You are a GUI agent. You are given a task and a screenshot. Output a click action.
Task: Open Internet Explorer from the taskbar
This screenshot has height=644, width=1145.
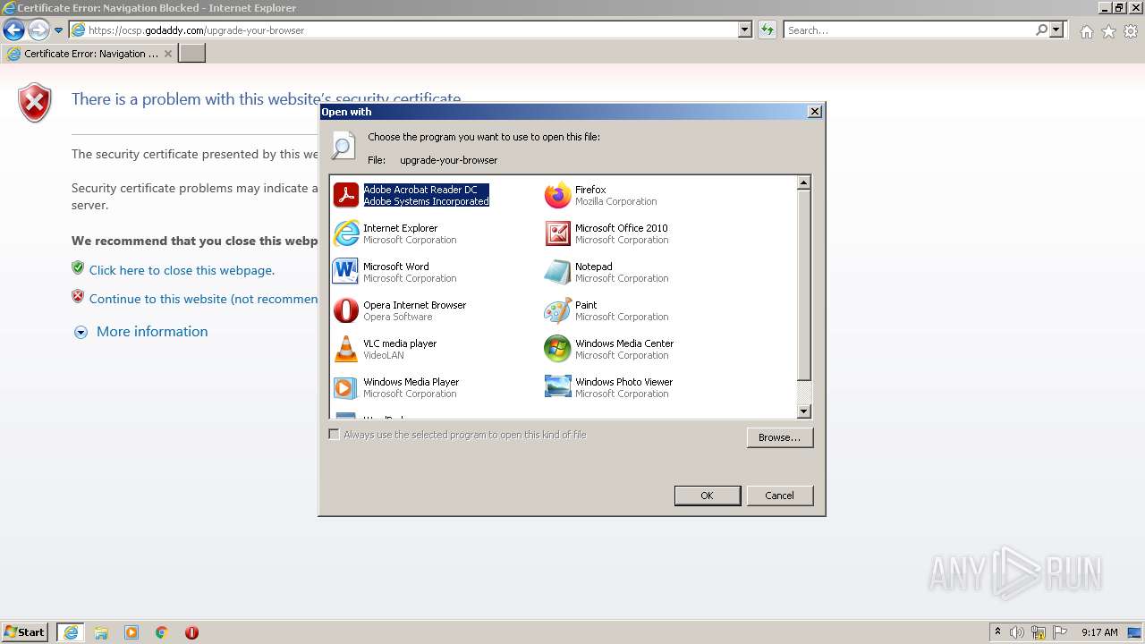click(x=71, y=632)
